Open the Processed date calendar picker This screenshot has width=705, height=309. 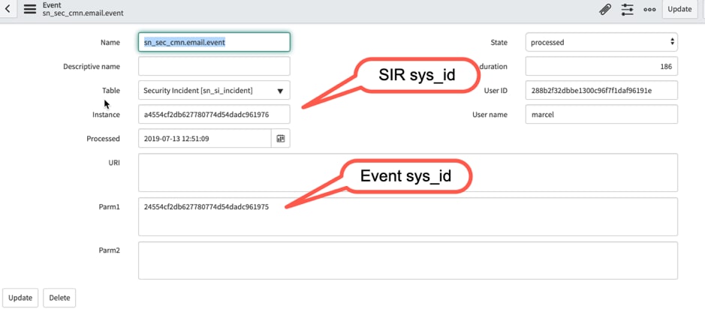[281, 138]
